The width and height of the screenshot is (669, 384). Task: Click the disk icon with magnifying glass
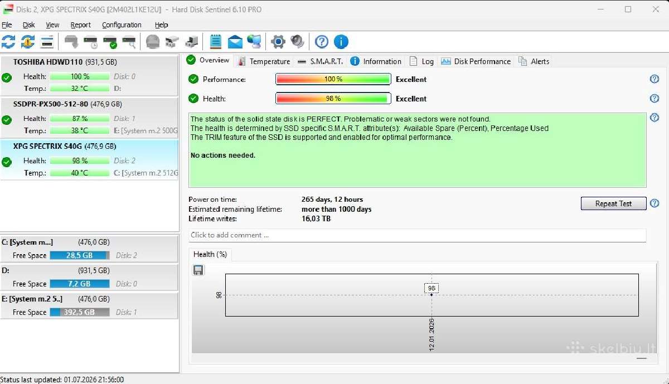click(x=129, y=41)
